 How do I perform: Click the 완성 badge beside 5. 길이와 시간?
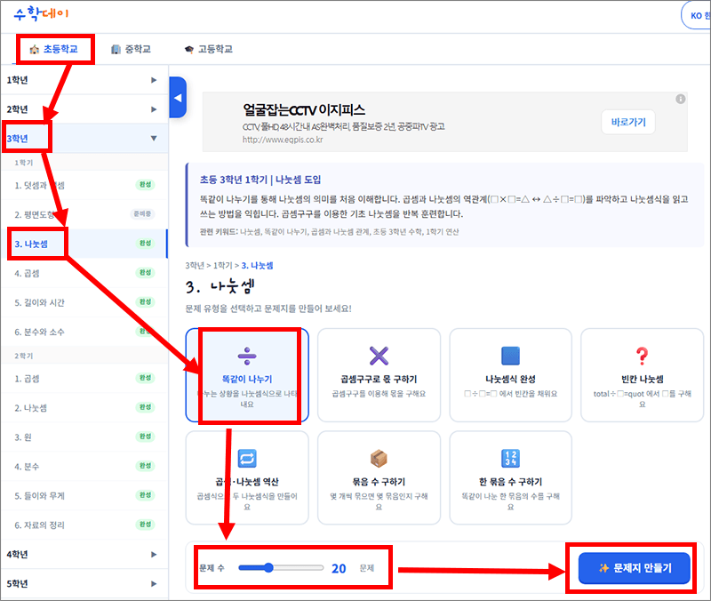pyautogui.click(x=145, y=302)
